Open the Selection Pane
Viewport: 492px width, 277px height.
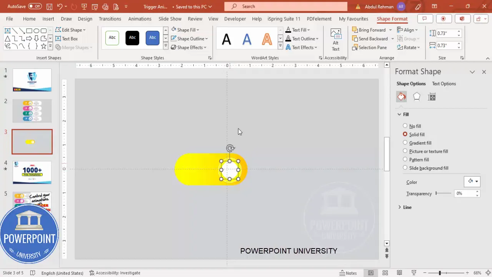click(369, 47)
